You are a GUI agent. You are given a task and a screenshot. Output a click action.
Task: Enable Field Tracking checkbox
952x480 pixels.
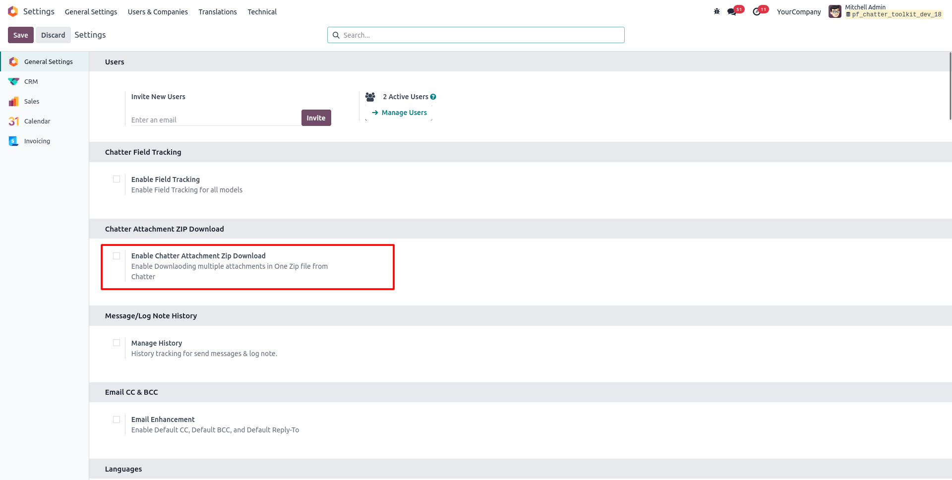[117, 179]
